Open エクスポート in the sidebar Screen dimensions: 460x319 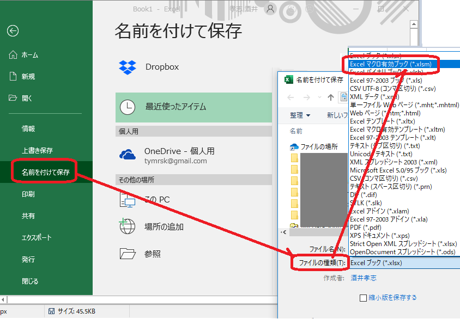click(x=37, y=237)
